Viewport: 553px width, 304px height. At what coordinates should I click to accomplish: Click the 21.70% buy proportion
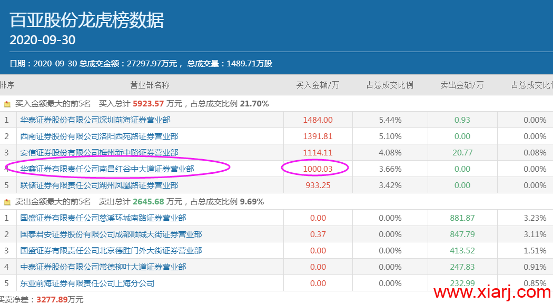(254, 104)
